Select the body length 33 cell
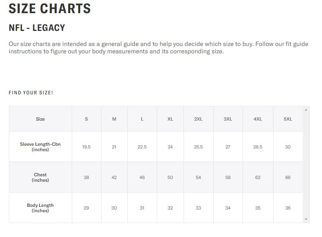 (x=198, y=208)
